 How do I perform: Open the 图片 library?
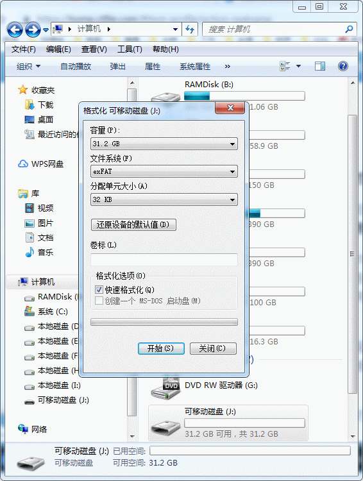click(39, 223)
